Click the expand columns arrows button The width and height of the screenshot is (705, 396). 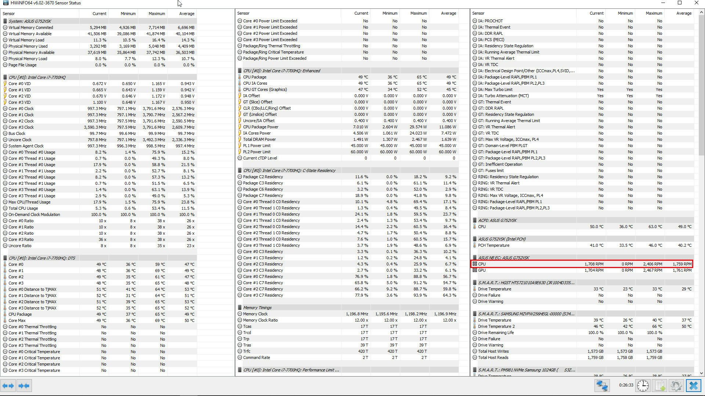coord(8,386)
